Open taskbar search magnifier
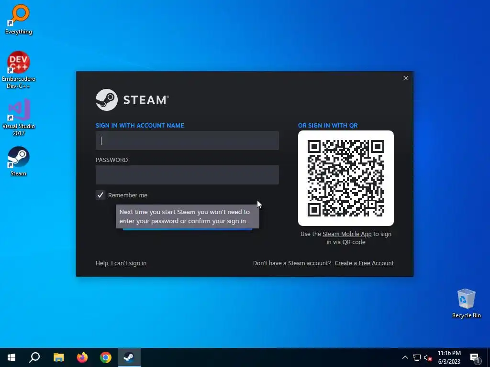Image resolution: width=490 pixels, height=367 pixels. pos(34,357)
